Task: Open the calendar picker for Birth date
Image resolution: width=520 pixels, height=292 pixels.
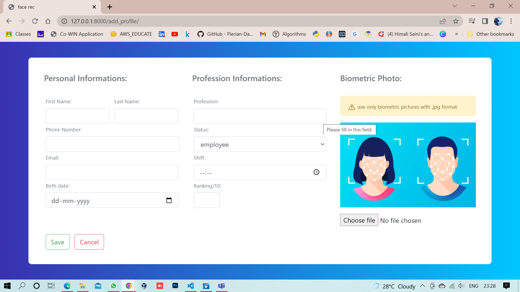Action: 169,200
